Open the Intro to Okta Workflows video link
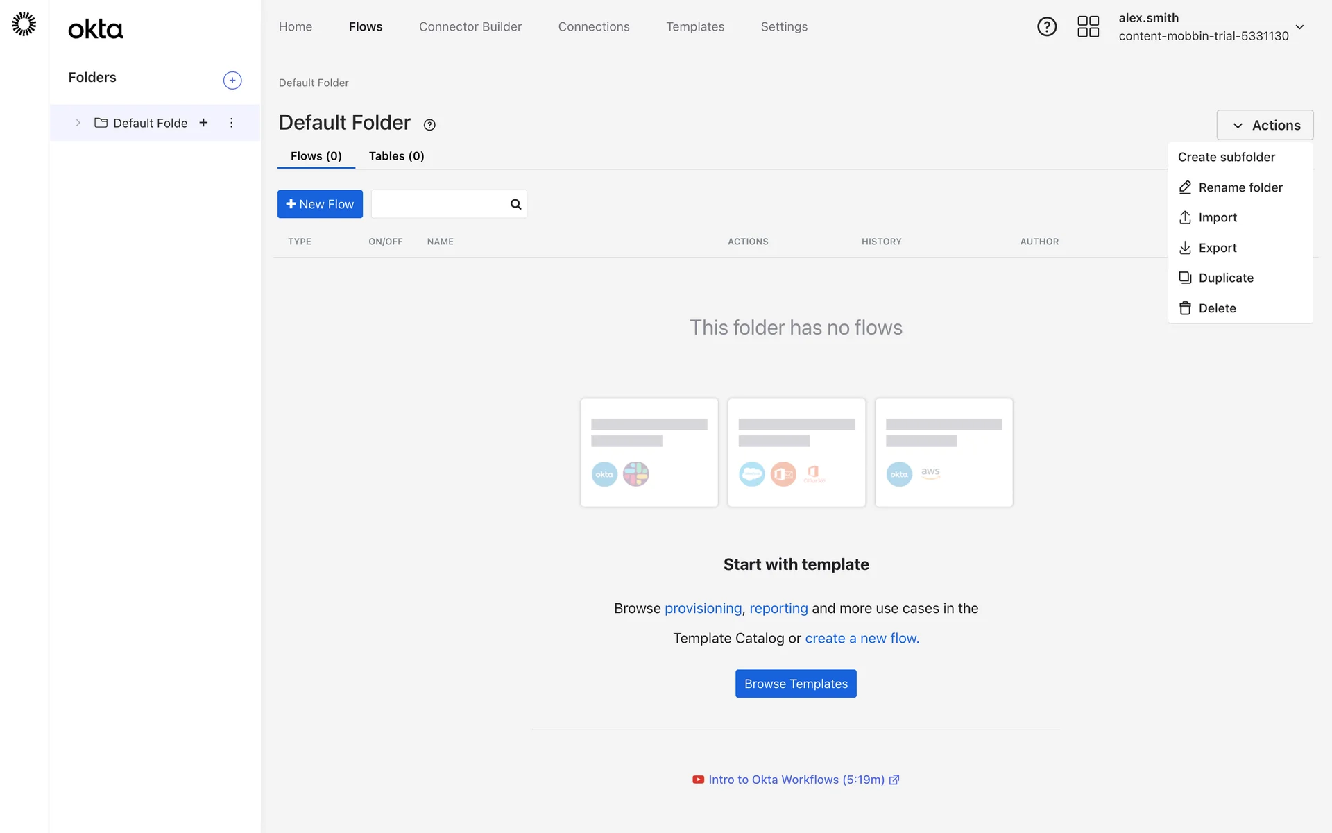Image resolution: width=1332 pixels, height=833 pixels. [x=796, y=780]
